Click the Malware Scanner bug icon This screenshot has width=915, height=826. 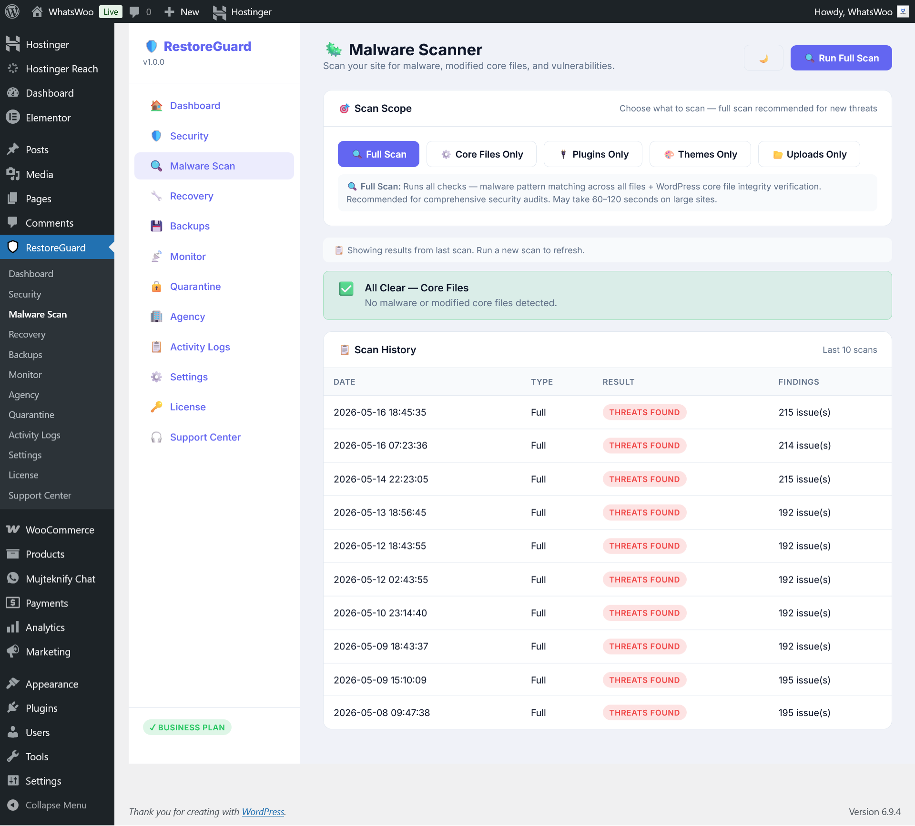(x=334, y=49)
